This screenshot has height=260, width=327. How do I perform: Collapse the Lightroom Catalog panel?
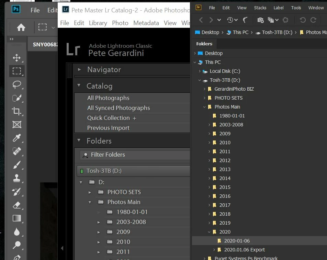[79, 85]
